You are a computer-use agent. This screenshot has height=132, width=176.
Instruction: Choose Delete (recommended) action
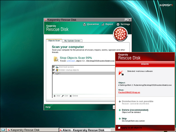135,110
